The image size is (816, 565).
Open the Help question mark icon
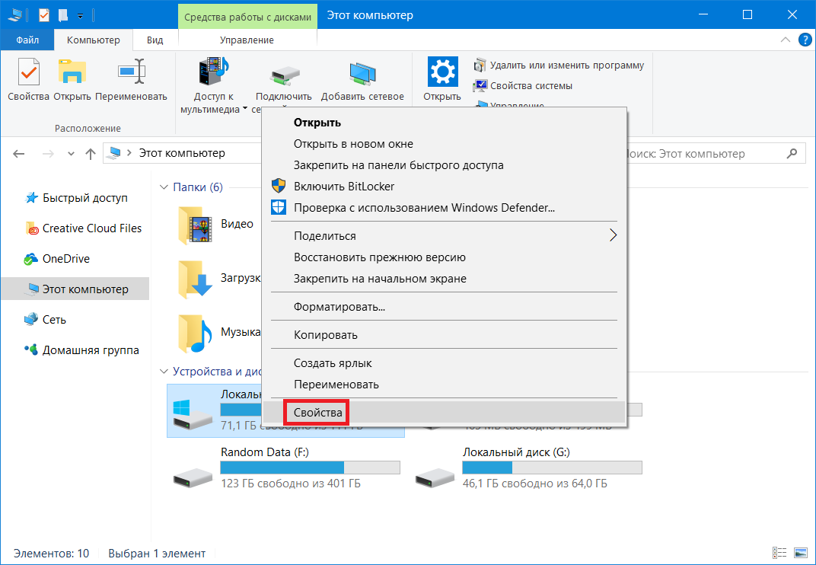pyautogui.click(x=804, y=40)
